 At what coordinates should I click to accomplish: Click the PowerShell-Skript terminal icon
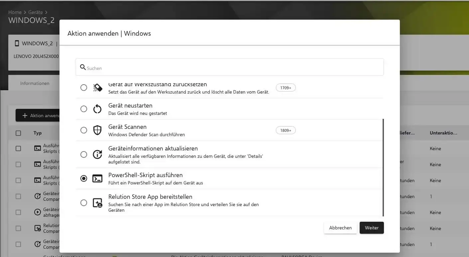pyautogui.click(x=97, y=179)
